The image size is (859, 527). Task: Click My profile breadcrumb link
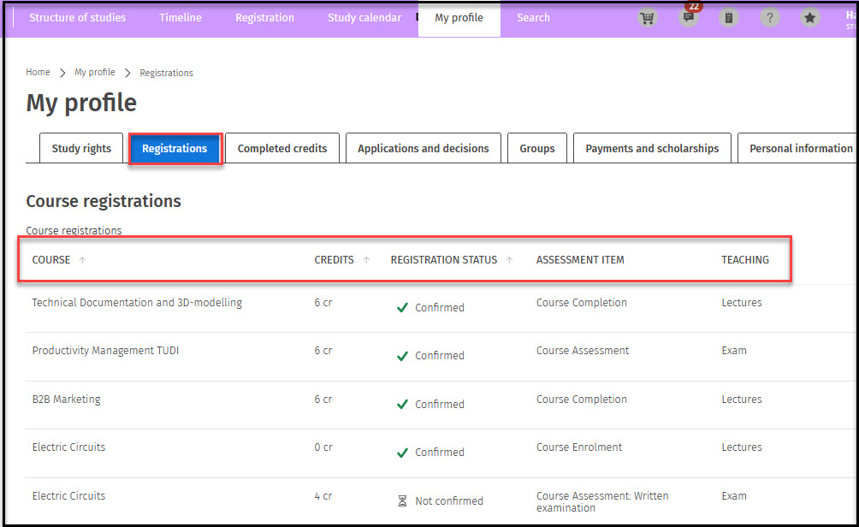point(94,73)
